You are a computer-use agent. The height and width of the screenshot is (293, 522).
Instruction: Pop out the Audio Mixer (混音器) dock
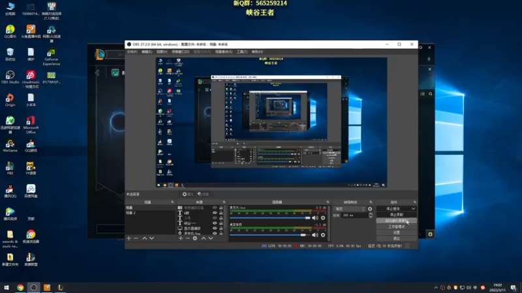[328, 202]
